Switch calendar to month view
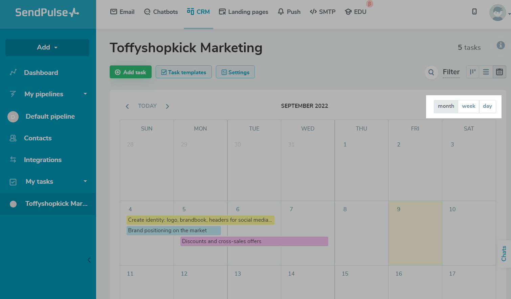The height and width of the screenshot is (299, 511). coord(446,106)
